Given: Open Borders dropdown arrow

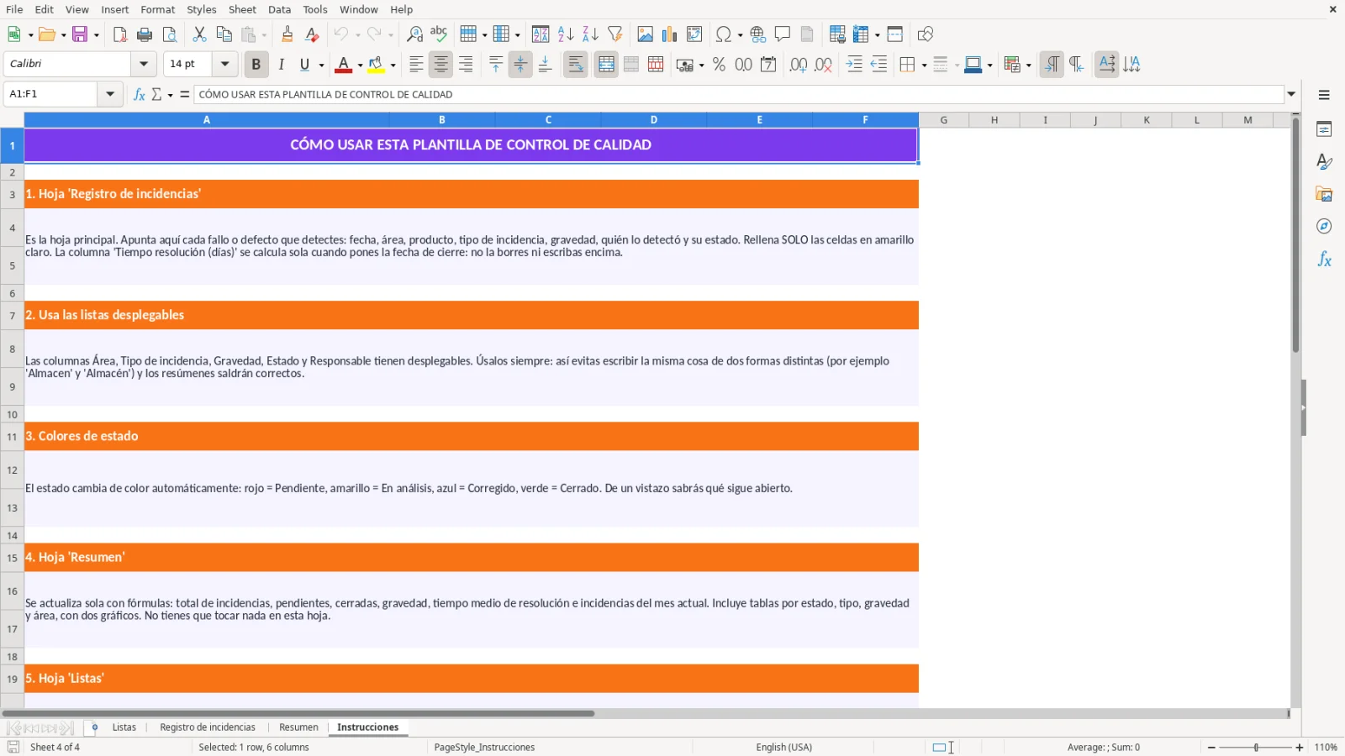Looking at the screenshot, I should [924, 65].
